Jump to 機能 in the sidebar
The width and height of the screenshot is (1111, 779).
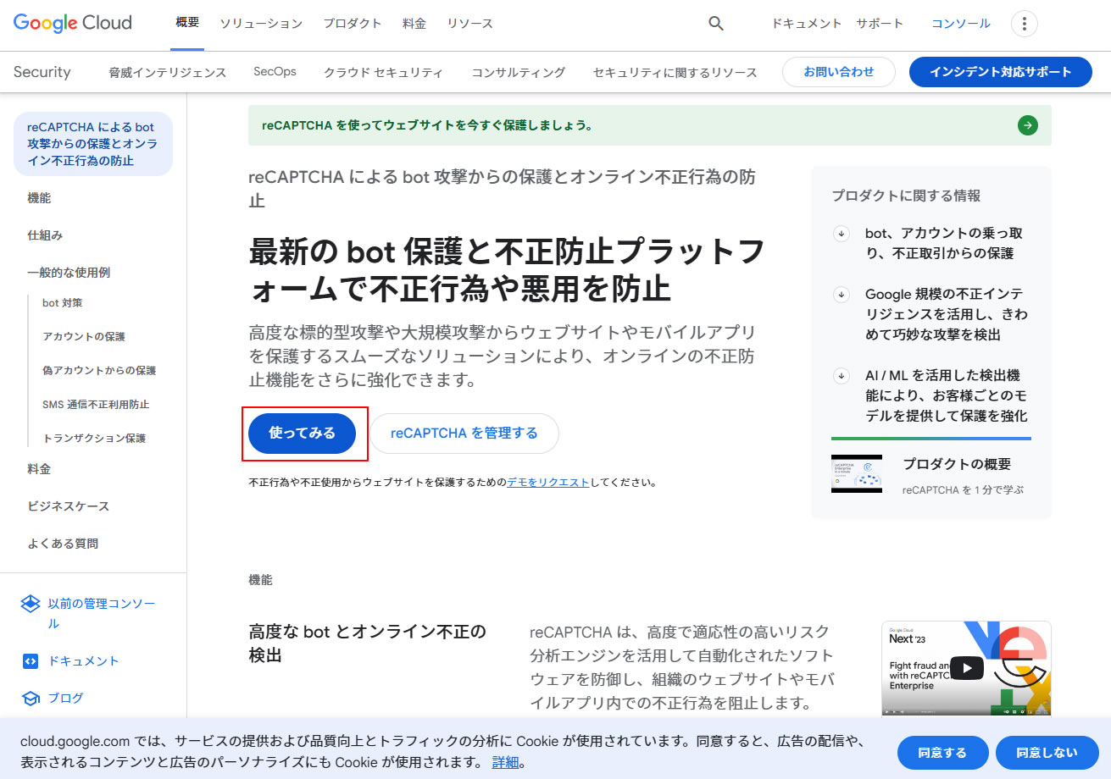pos(39,198)
